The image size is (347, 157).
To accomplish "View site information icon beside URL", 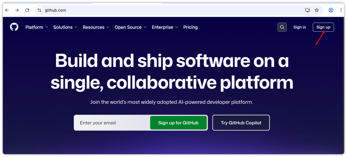I will click(39, 10).
